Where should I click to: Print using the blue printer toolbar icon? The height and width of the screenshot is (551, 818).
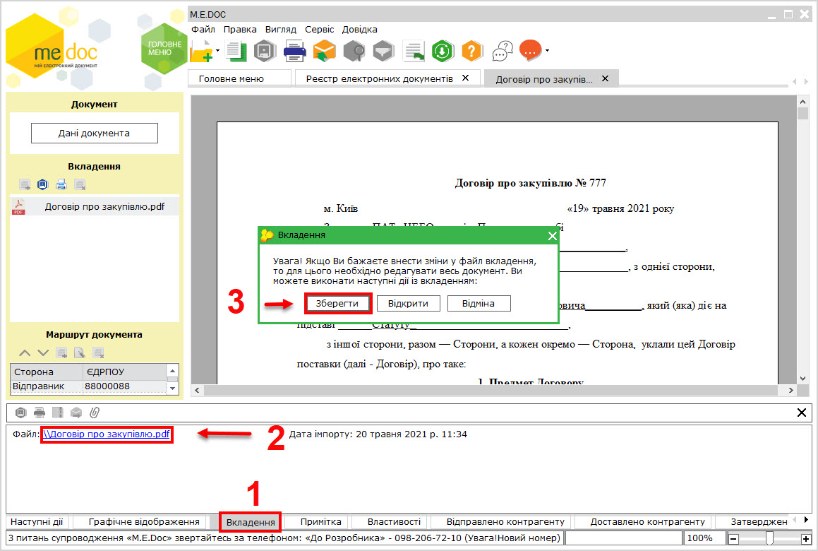coord(295,51)
